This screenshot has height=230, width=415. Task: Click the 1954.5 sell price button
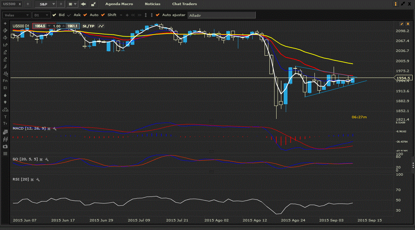coord(40,26)
